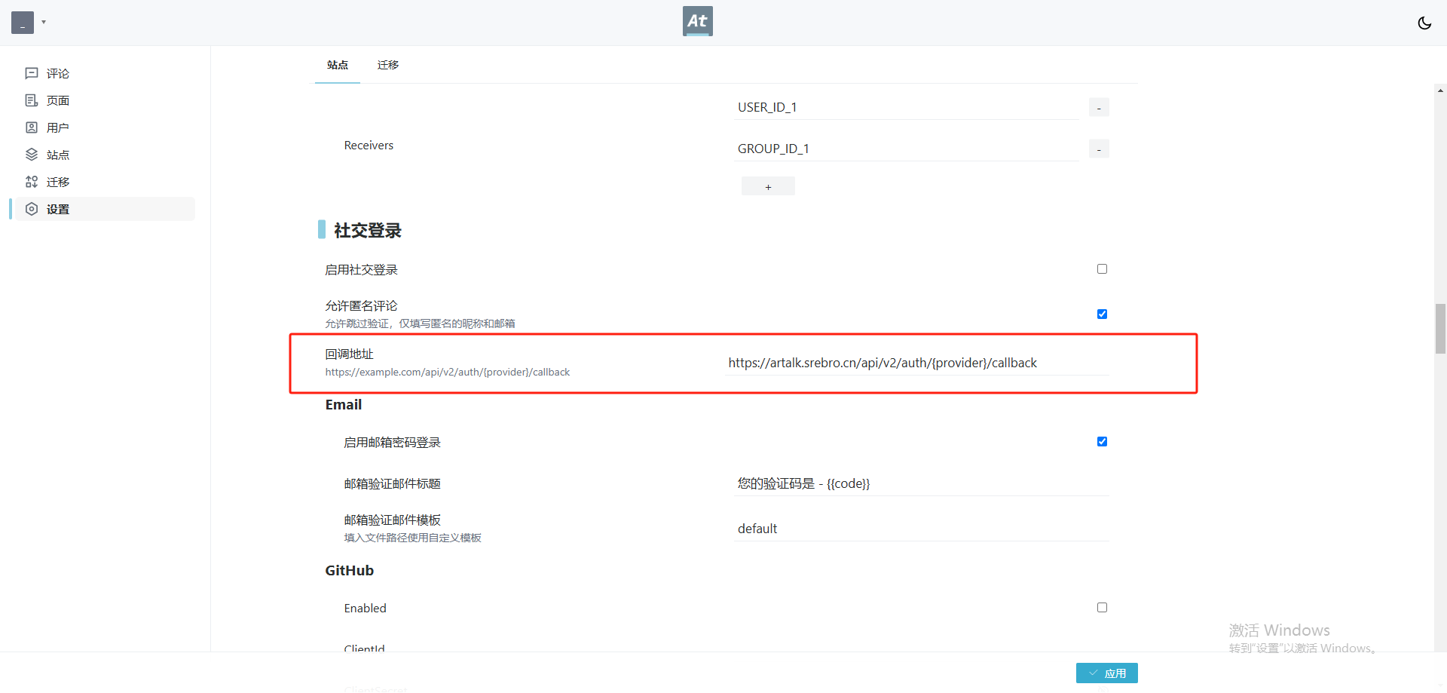Click the vertical scrollbar thumb
Image resolution: width=1447 pixels, height=693 pixels.
(1440, 329)
